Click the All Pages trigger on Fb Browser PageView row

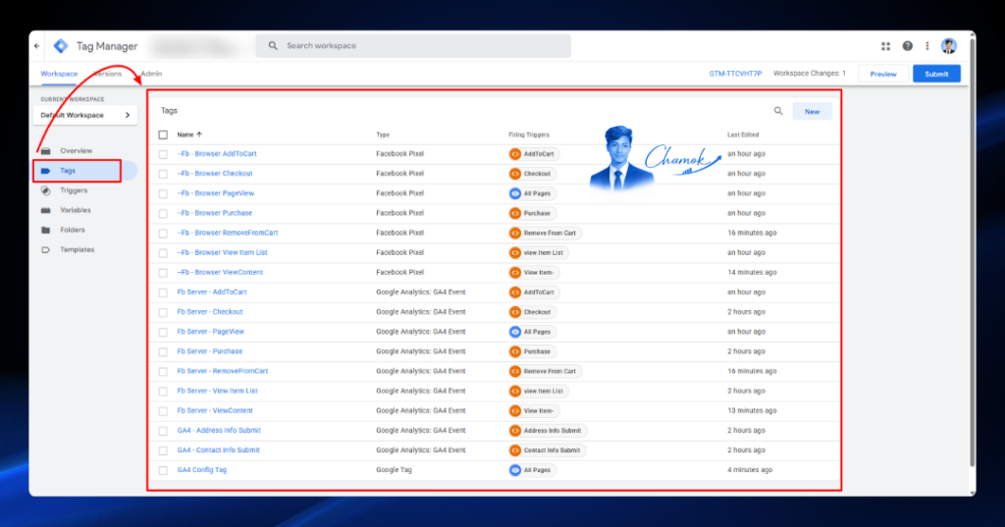[531, 193]
